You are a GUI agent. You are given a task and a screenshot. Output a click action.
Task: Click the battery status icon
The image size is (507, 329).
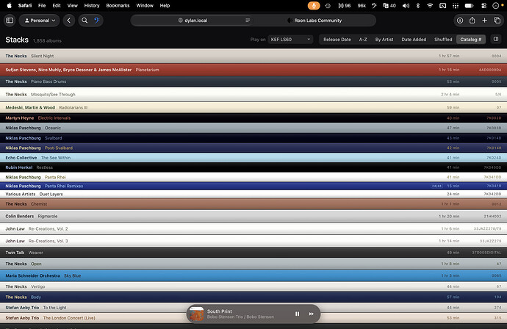point(469,5)
